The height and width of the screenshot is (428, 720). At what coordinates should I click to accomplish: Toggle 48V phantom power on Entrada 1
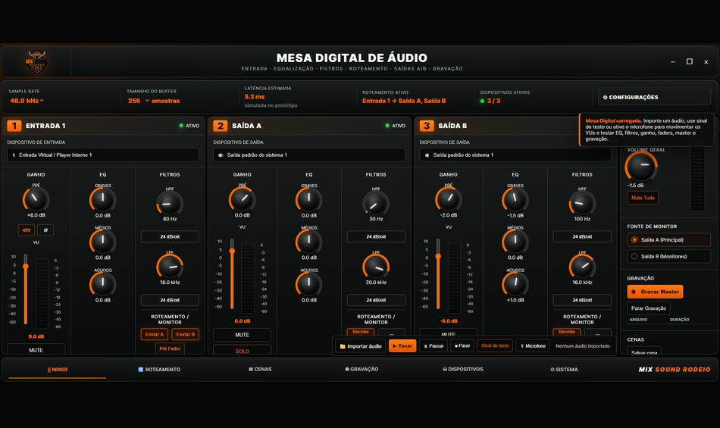[x=27, y=230]
